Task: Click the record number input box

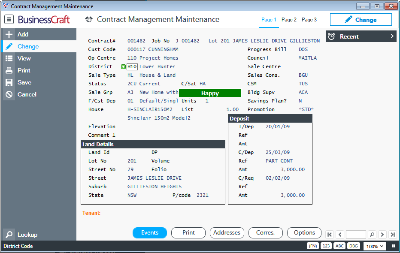Action: [x=356, y=235]
